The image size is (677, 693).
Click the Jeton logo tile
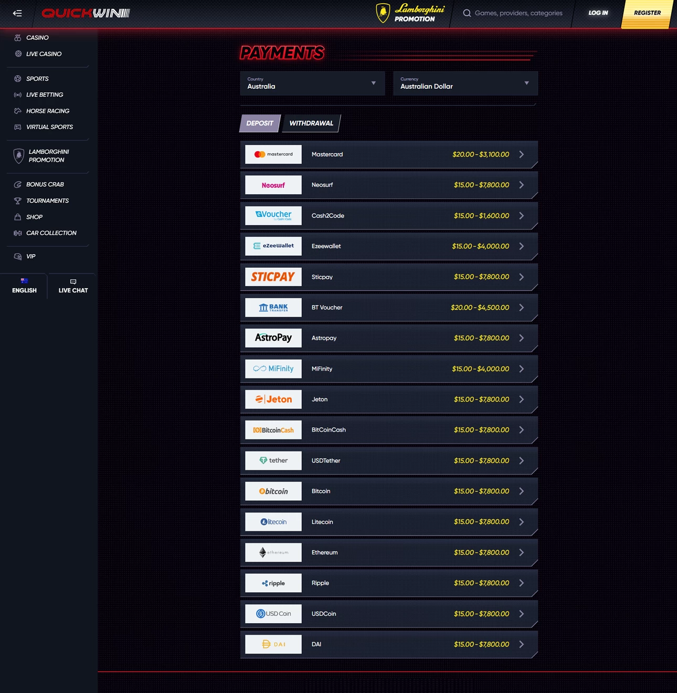273,399
